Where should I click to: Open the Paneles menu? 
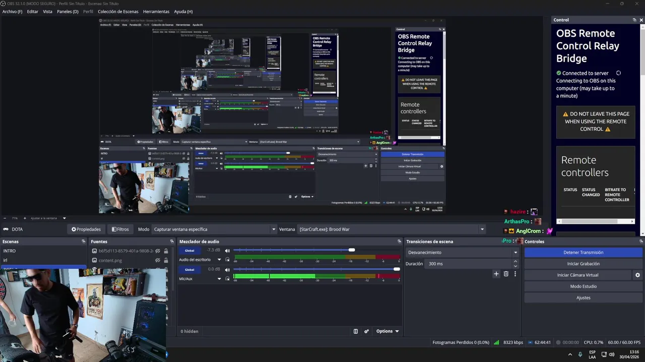click(x=68, y=12)
